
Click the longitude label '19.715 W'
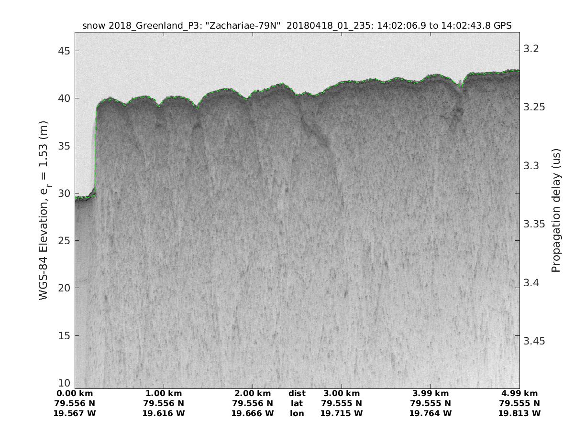coord(342,413)
